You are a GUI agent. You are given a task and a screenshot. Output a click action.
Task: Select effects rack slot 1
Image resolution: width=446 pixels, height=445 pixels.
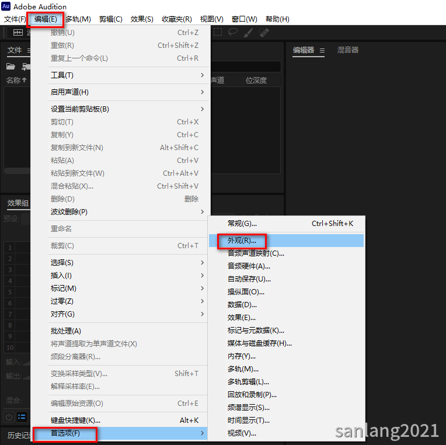tap(17, 248)
